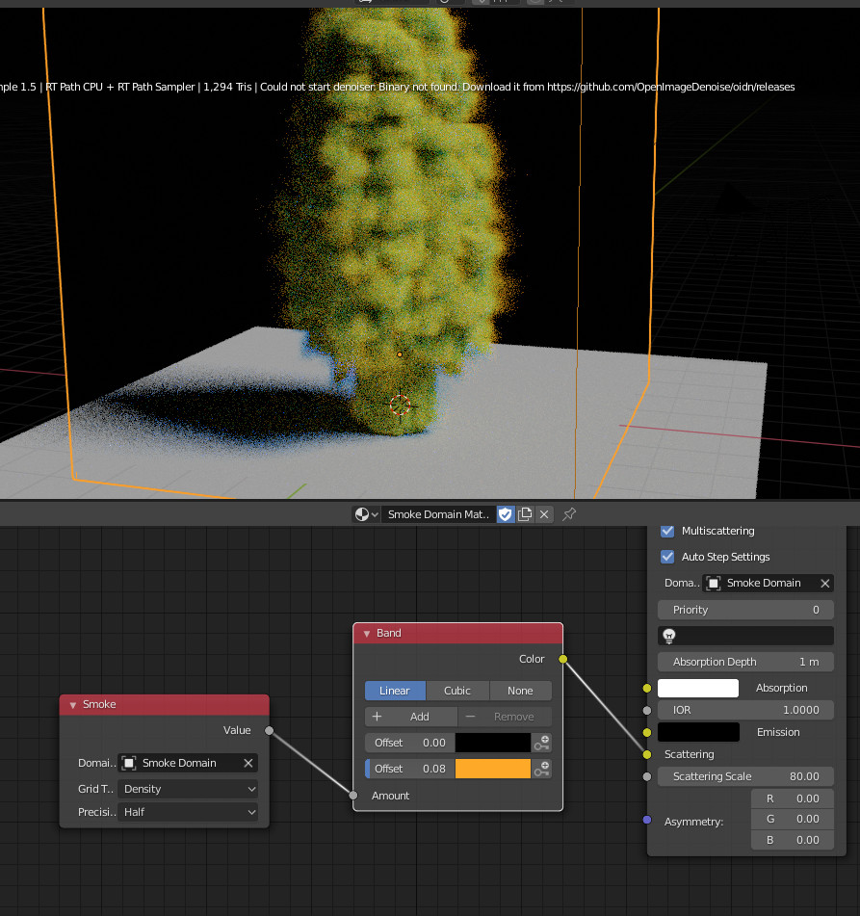Collapse the Band node using its triangle

point(366,634)
